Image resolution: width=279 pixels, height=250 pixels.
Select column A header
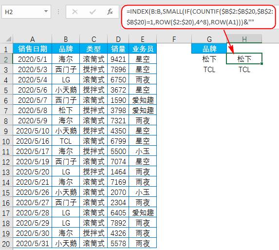click(33, 39)
